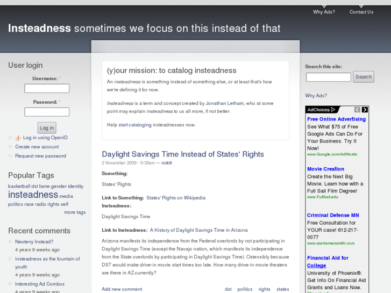Screen dimensions: 391x293
Task: Show next ad with right arrow
Action: (365, 110)
